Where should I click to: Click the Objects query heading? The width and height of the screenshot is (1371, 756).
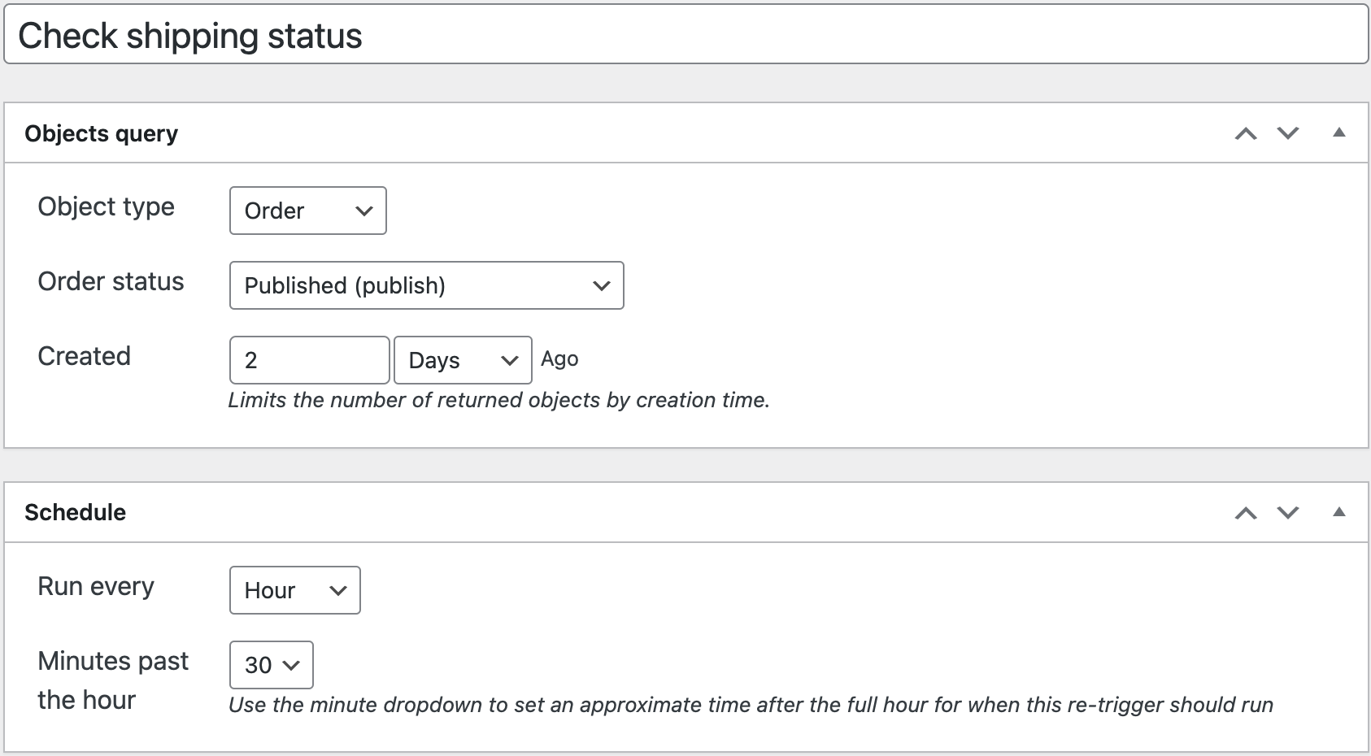[x=101, y=133]
